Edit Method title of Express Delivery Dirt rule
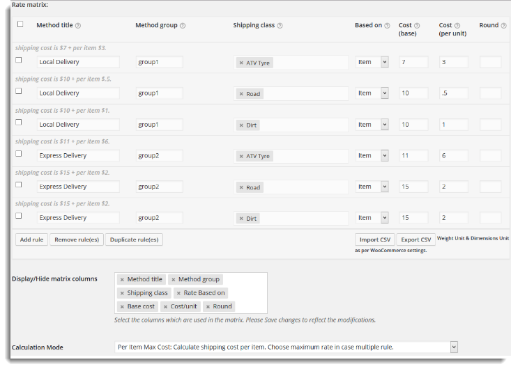The width and height of the screenshot is (511, 369). point(78,218)
